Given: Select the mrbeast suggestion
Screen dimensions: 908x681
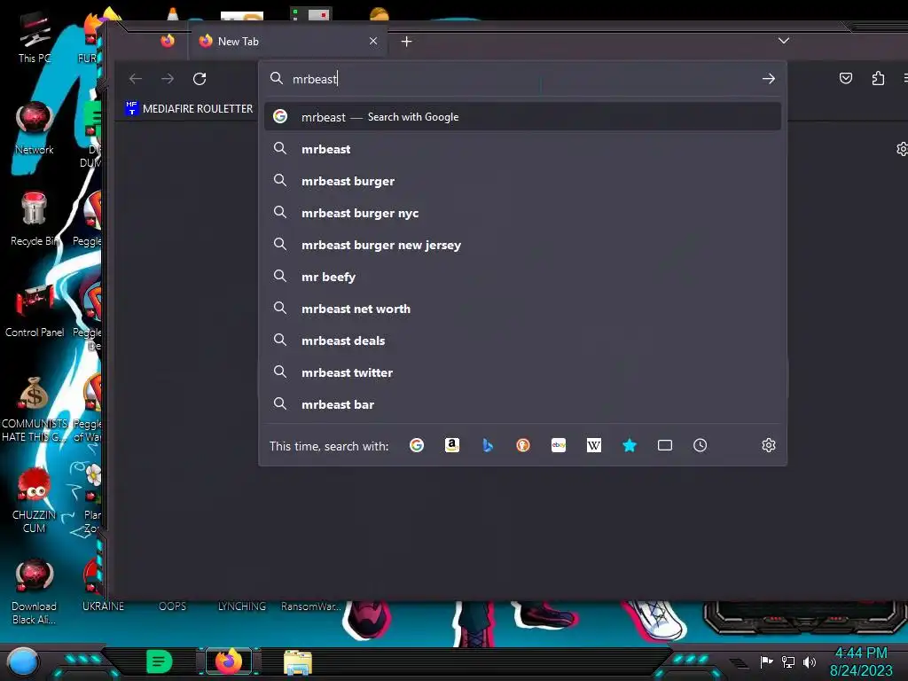Looking at the screenshot, I should (522, 149).
